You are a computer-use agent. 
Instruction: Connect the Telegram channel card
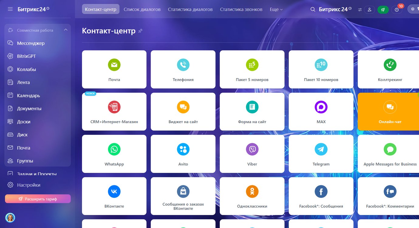click(321, 154)
